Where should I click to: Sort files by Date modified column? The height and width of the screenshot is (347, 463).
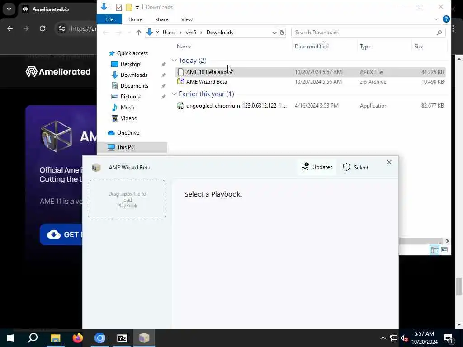pyautogui.click(x=312, y=47)
